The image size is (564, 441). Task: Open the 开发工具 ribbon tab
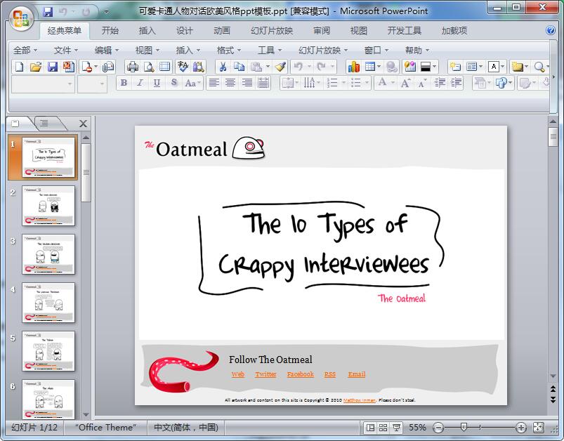click(405, 31)
